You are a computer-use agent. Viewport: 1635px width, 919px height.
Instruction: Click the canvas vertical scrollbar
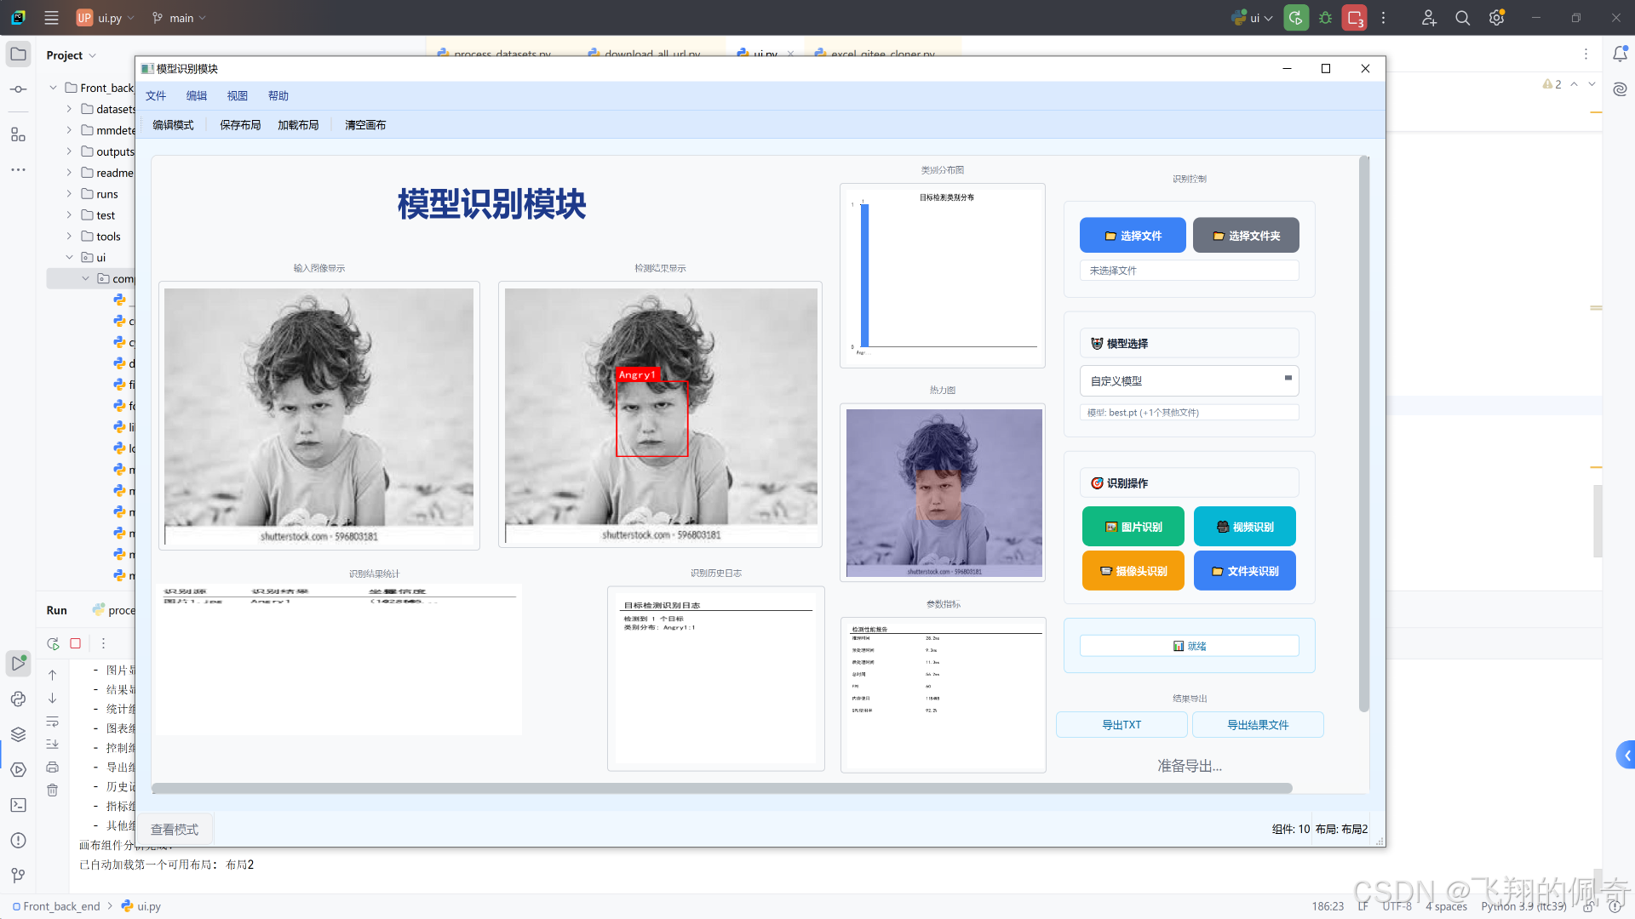click(1364, 434)
